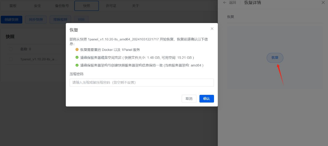Go to the 备份账号 tab
The height and width of the screenshot is (146, 328).
[62, 6]
